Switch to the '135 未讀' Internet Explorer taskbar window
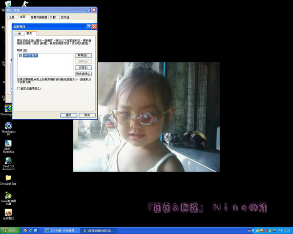The image size is (293, 234). click(x=62, y=231)
